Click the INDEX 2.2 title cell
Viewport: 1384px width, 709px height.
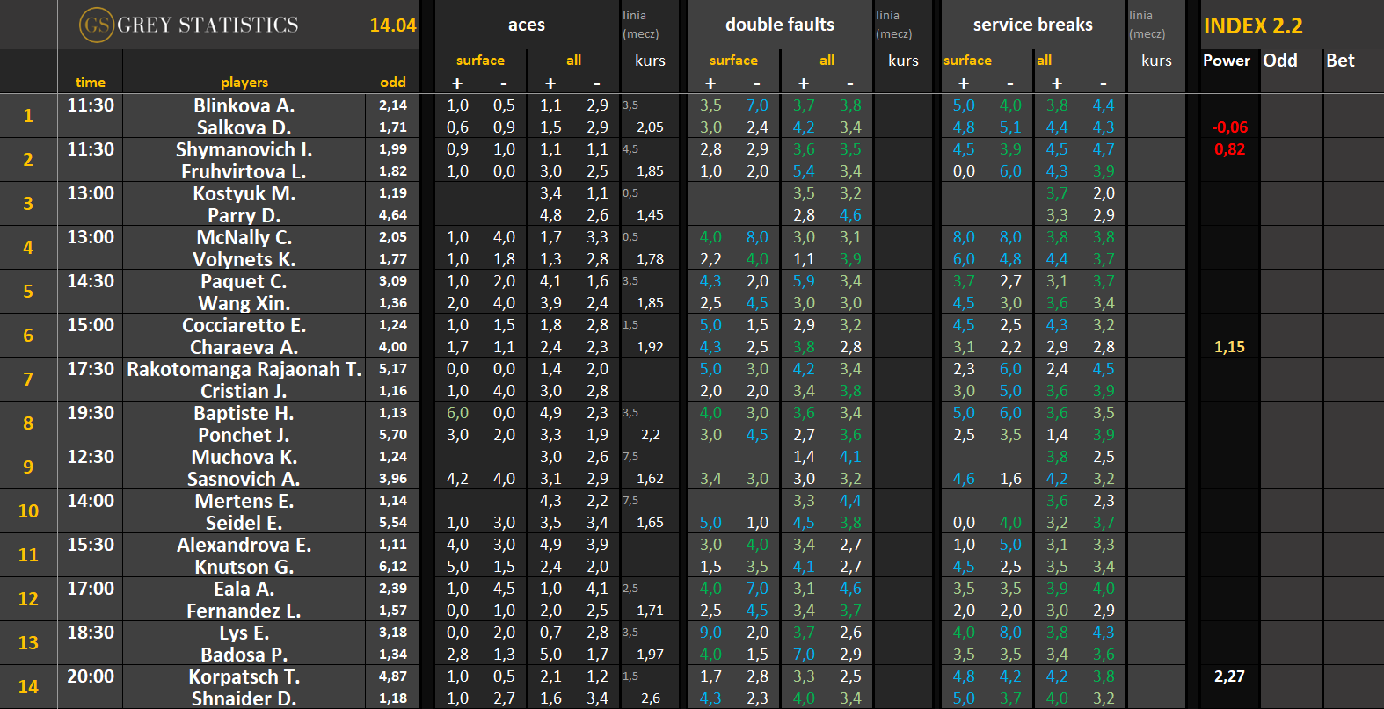[1253, 25]
